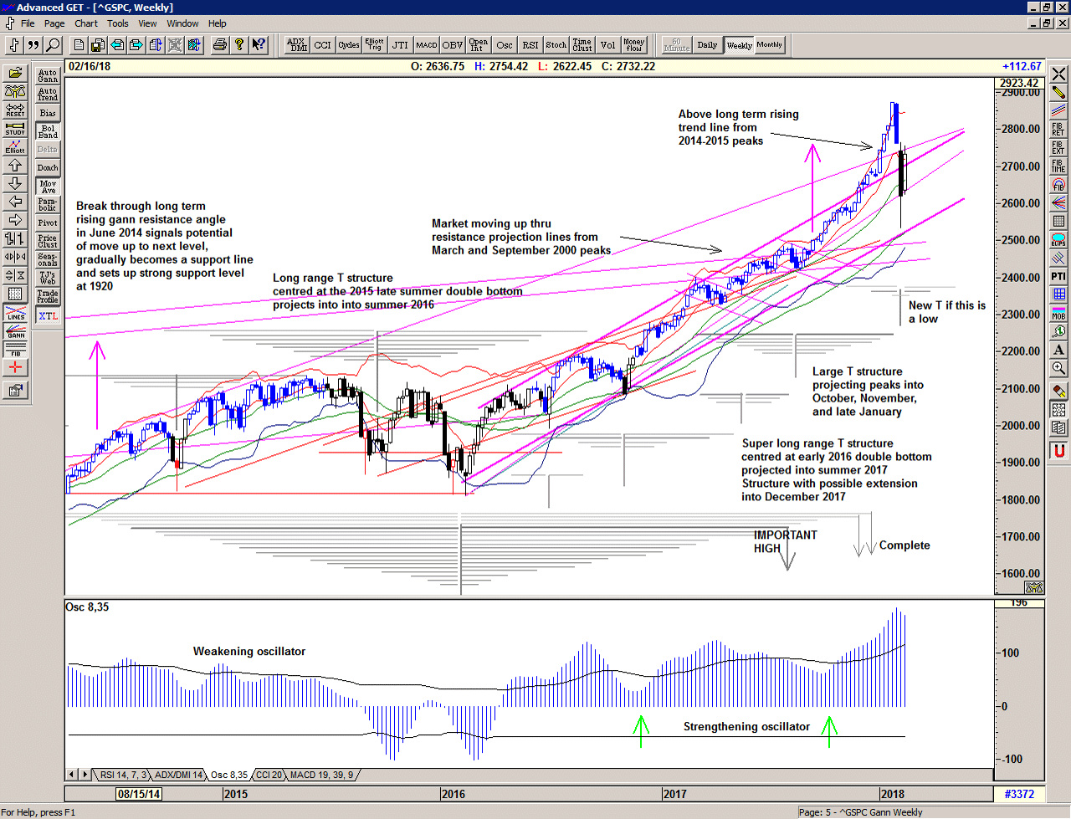
Task: Click the print chart icon
Action: click(x=219, y=45)
